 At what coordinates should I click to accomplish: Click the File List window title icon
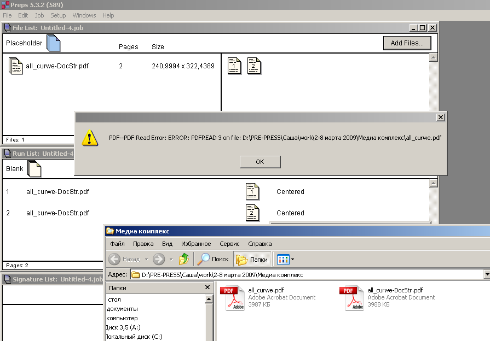(8, 28)
